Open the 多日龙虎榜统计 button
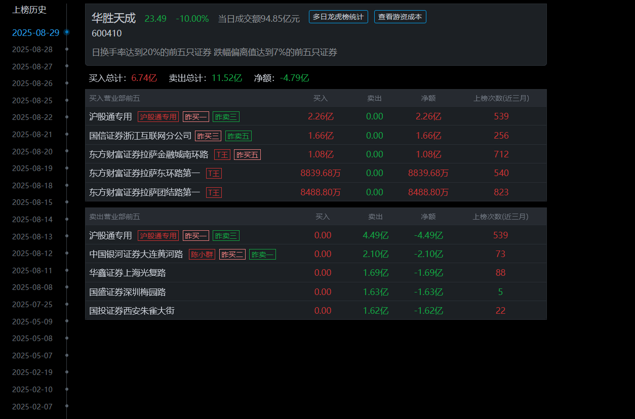This screenshot has width=635, height=419. (x=338, y=17)
